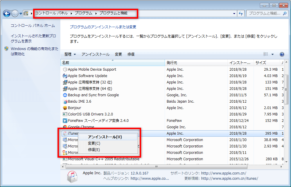
Task: Click the blue help question mark icon
Action: (282, 54)
